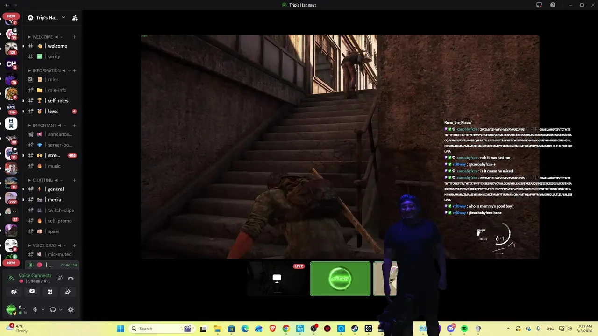This screenshot has height=336, width=598.
Task: Open the level channel with 4 mentions
Action: tap(52, 111)
